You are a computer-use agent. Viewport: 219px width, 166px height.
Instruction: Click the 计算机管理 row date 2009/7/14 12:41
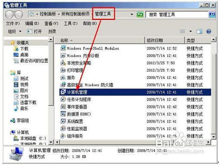tap(162, 92)
